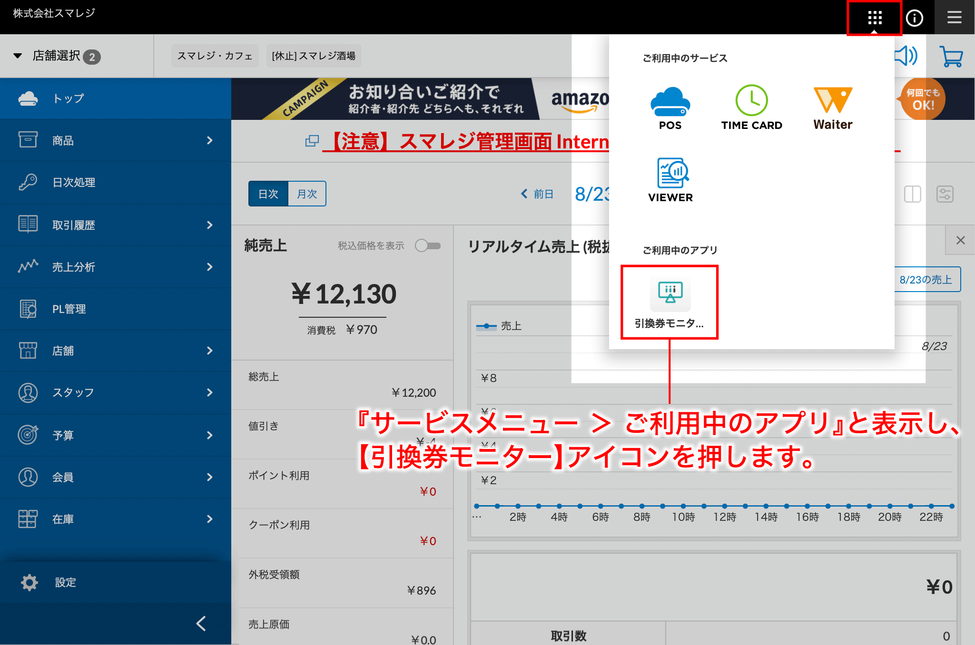Expand 売上分析 submenu chevron

point(210,267)
